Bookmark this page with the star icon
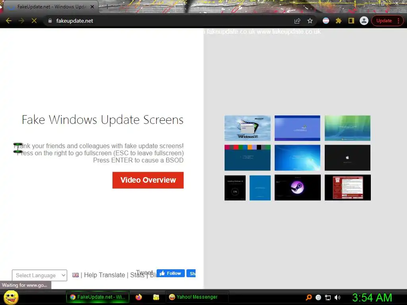 click(x=310, y=21)
